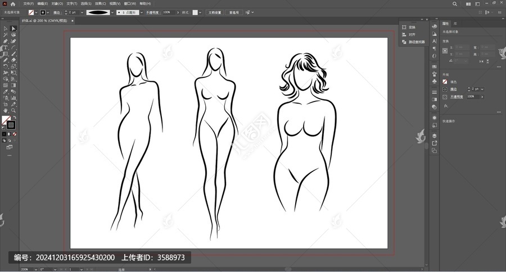Select the Hand tool

click(x=6, y=110)
